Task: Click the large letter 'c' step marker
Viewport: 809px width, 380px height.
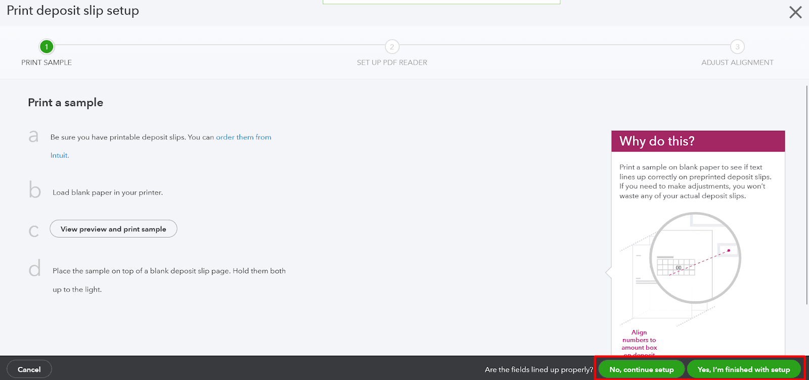Action: click(x=33, y=230)
